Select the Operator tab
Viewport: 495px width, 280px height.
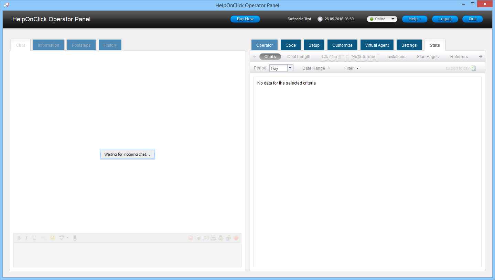[x=265, y=45]
